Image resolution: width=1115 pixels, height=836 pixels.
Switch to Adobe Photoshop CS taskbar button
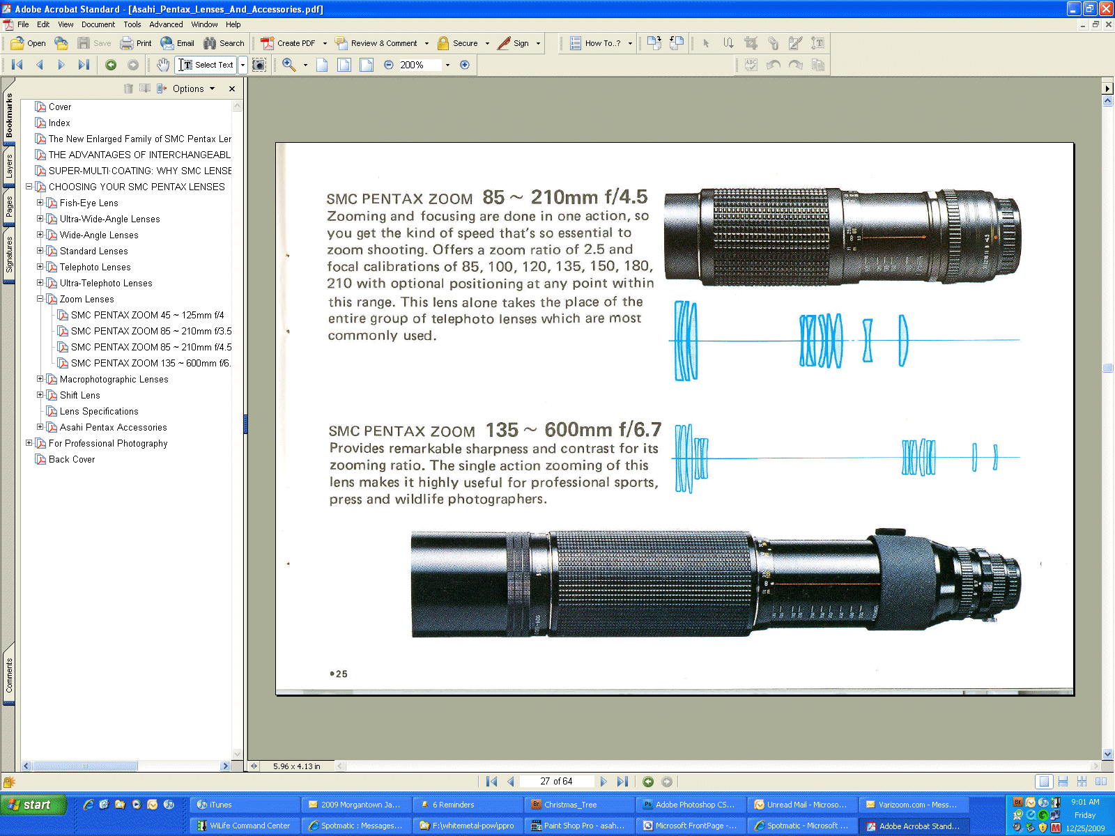(690, 805)
